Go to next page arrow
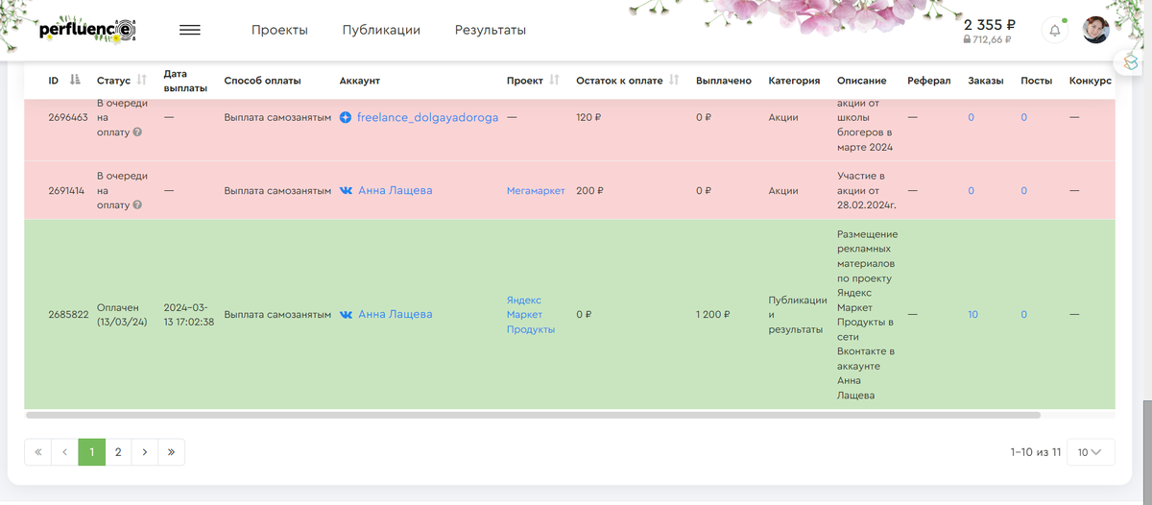 (144, 452)
